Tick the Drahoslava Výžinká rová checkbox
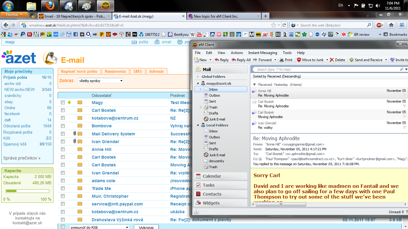408x229 pixels. coord(63,220)
